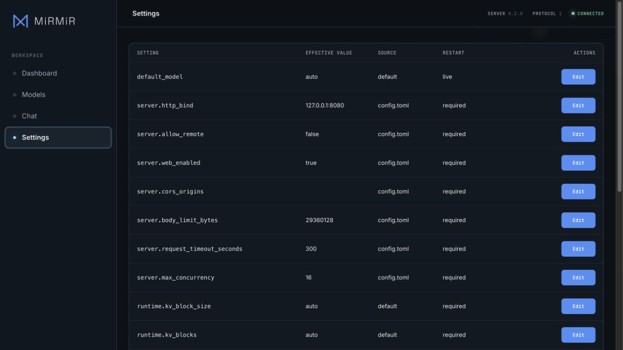Click the SERVER 0.2.0 version label
This screenshot has width=623, height=350.
505,14
